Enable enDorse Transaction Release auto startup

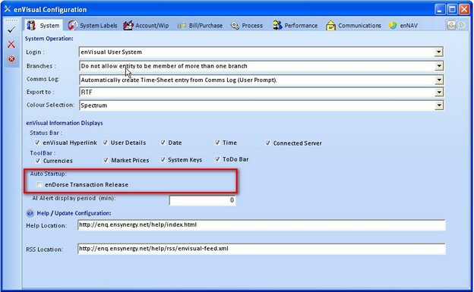point(39,184)
